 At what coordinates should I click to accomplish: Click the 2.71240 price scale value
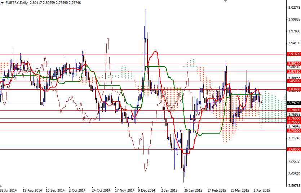pos(294,138)
